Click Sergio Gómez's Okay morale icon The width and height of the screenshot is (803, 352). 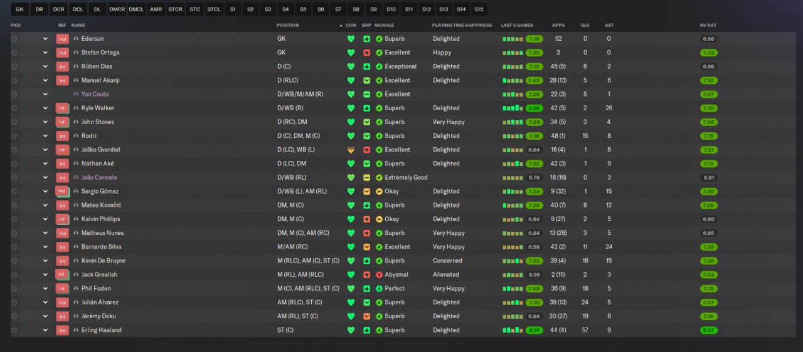pyautogui.click(x=379, y=191)
